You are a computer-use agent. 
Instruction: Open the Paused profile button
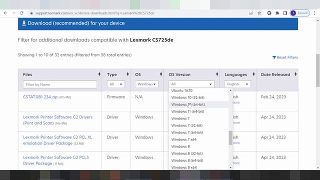click(x=300, y=13)
